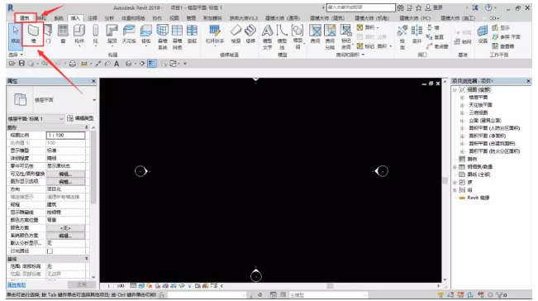This screenshot has width=538, height=301.
Task: Expand Floor Plans (楼层平面) in Project Browser
Action: click(462, 98)
